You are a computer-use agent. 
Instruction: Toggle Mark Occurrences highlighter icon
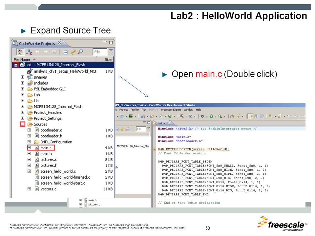click(250, 116)
